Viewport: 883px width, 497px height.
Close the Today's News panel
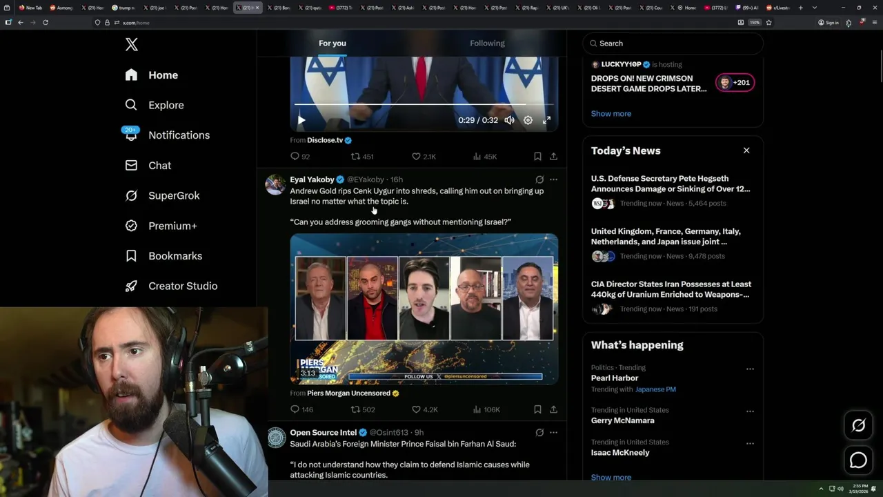pyautogui.click(x=746, y=150)
